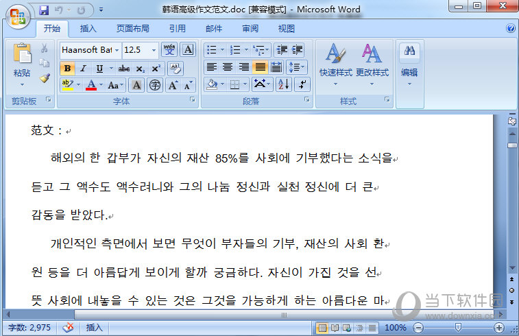This screenshot has height=336, width=519.
Task: Switch to the 开始 tab
Action: [x=52, y=29]
